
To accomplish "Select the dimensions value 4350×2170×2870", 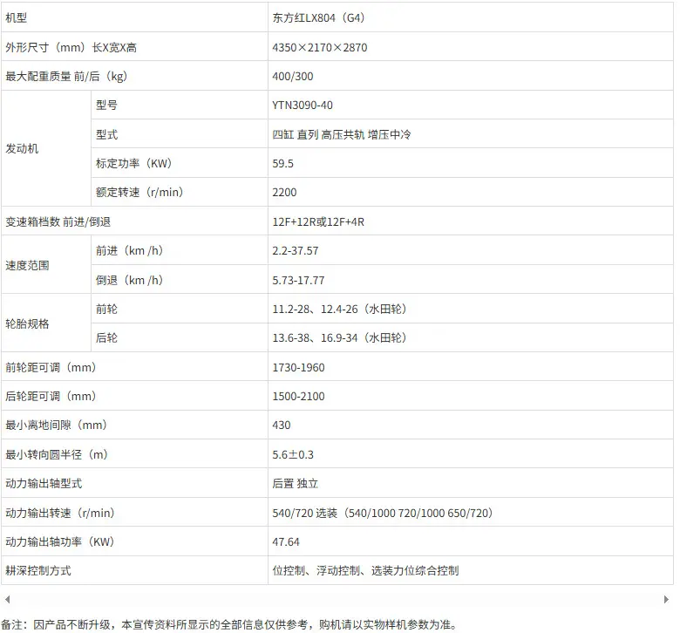I will click(x=320, y=47).
